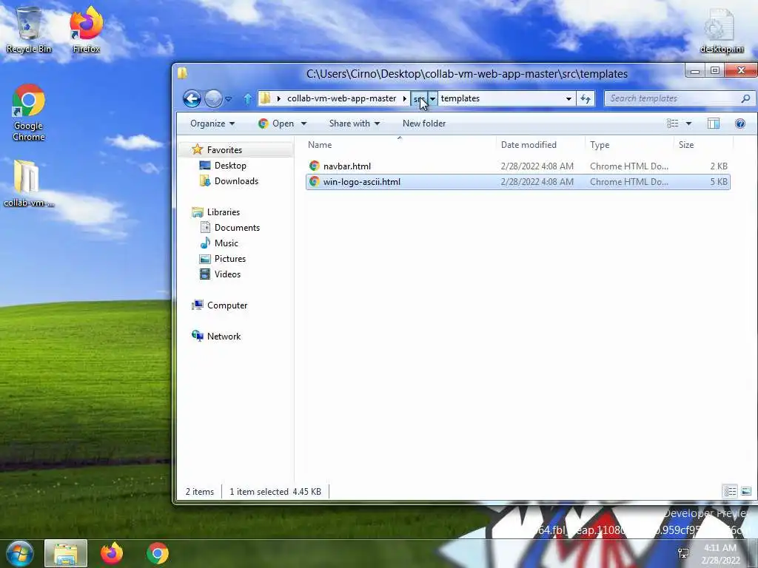Image resolution: width=758 pixels, height=568 pixels.
Task: Refresh the templates folder view
Action: click(586, 98)
